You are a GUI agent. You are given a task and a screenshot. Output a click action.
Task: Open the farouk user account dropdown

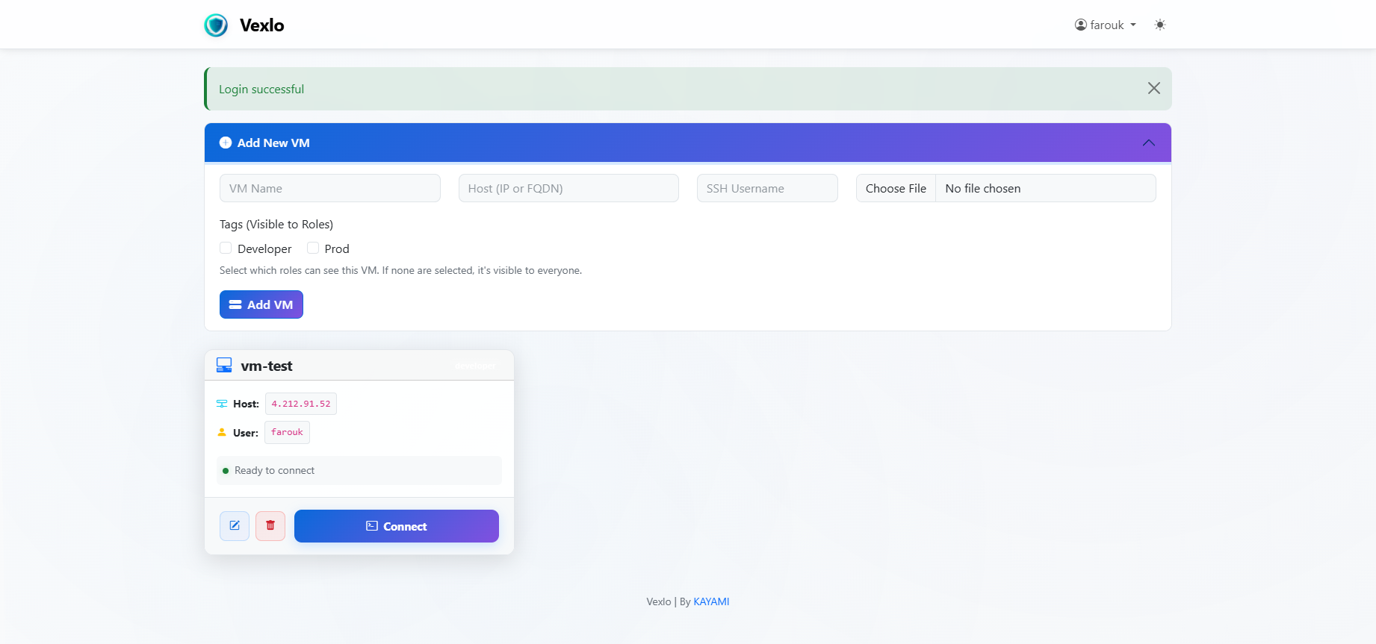click(1105, 25)
